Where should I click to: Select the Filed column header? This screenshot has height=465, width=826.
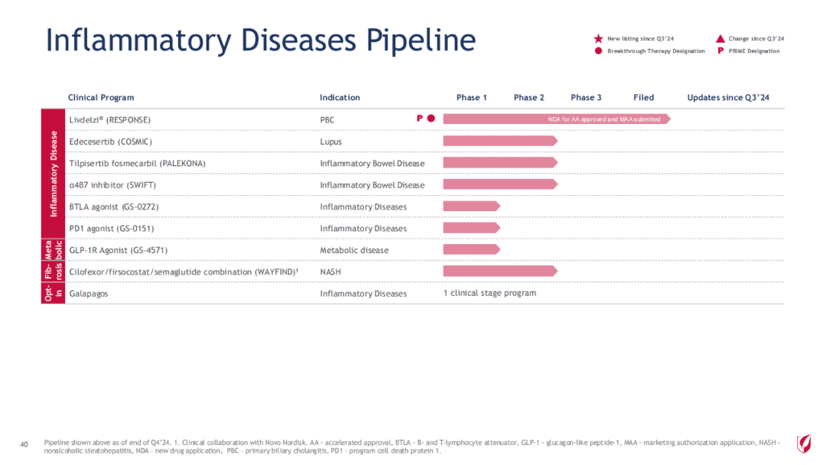tap(643, 97)
